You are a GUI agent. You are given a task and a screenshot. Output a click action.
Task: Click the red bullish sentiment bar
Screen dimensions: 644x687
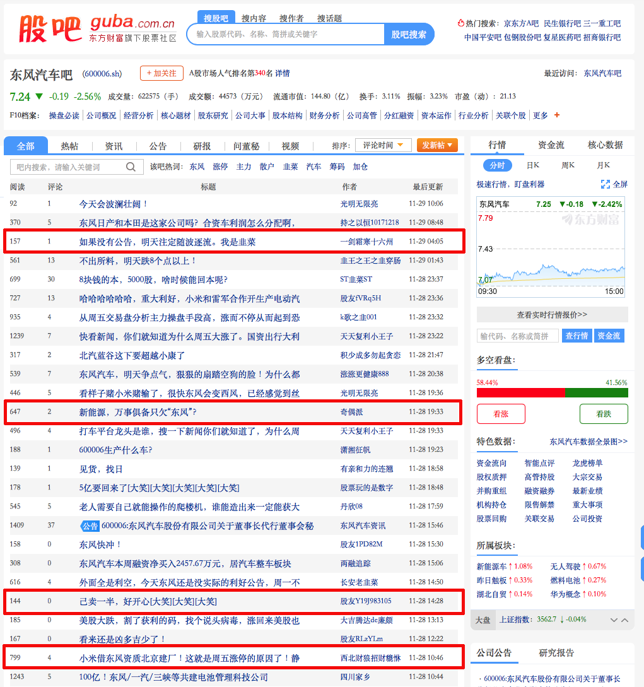pos(521,392)
